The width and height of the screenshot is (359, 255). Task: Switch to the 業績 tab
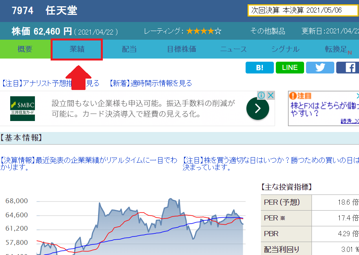(x=77, y=50)
